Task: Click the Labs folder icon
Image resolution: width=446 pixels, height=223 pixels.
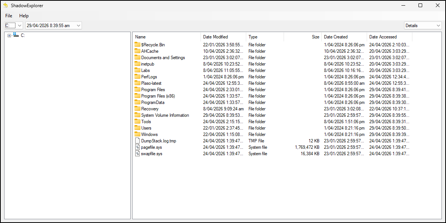Action: (137, 70)
